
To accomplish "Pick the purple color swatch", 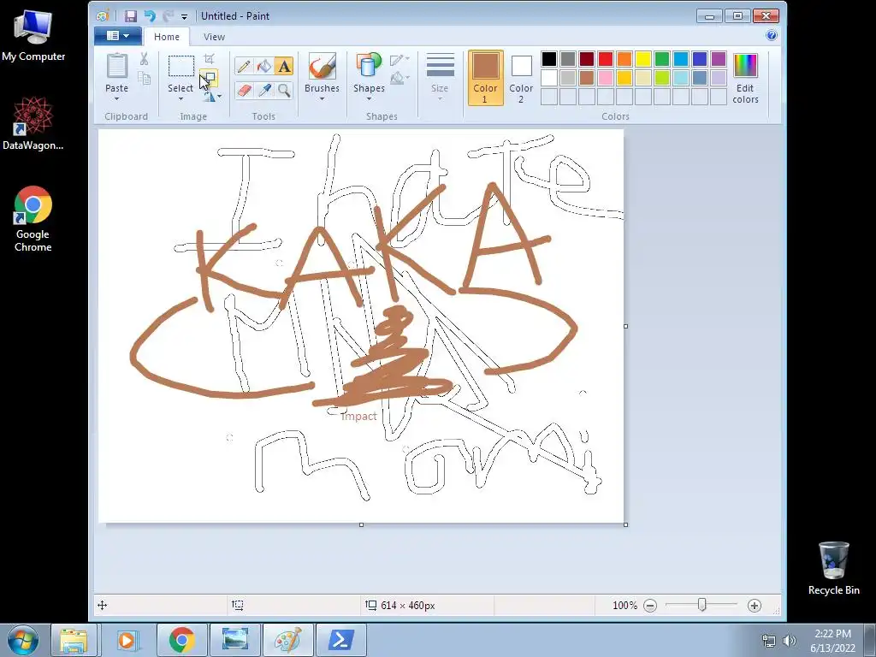I will tap(719, 59).
